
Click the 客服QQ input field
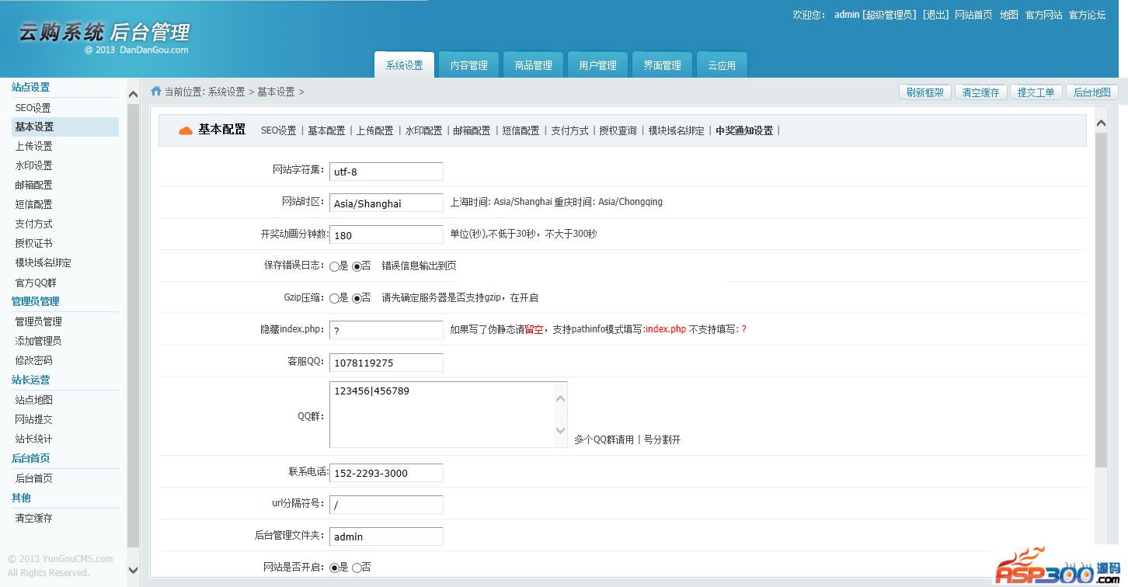tap(386, 363)
